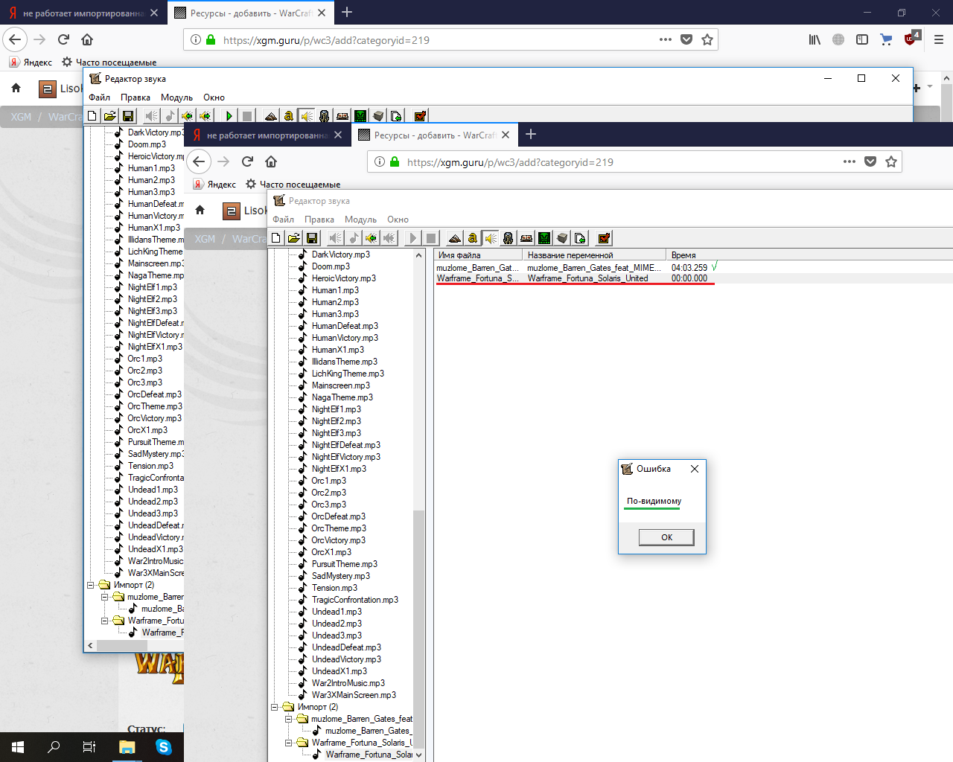Open Окно menu in front Sound Editor
Image resolution: width=953 pixels, height=762 pixels.
[398, 220]
